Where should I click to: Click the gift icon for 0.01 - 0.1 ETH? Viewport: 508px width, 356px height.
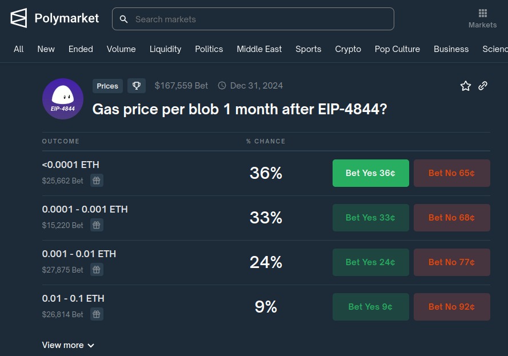click(97, 314)
